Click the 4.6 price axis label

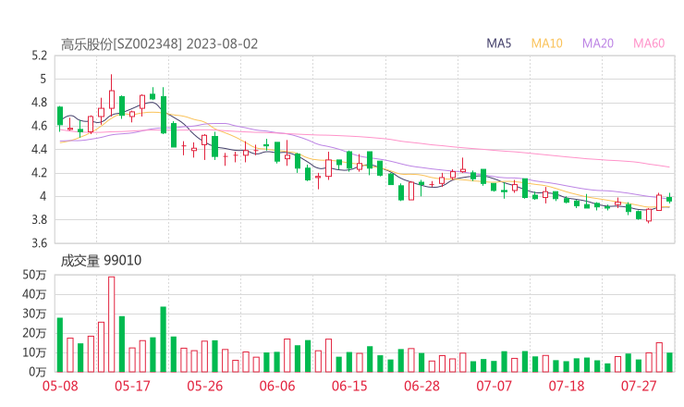[x=39, y=126]
